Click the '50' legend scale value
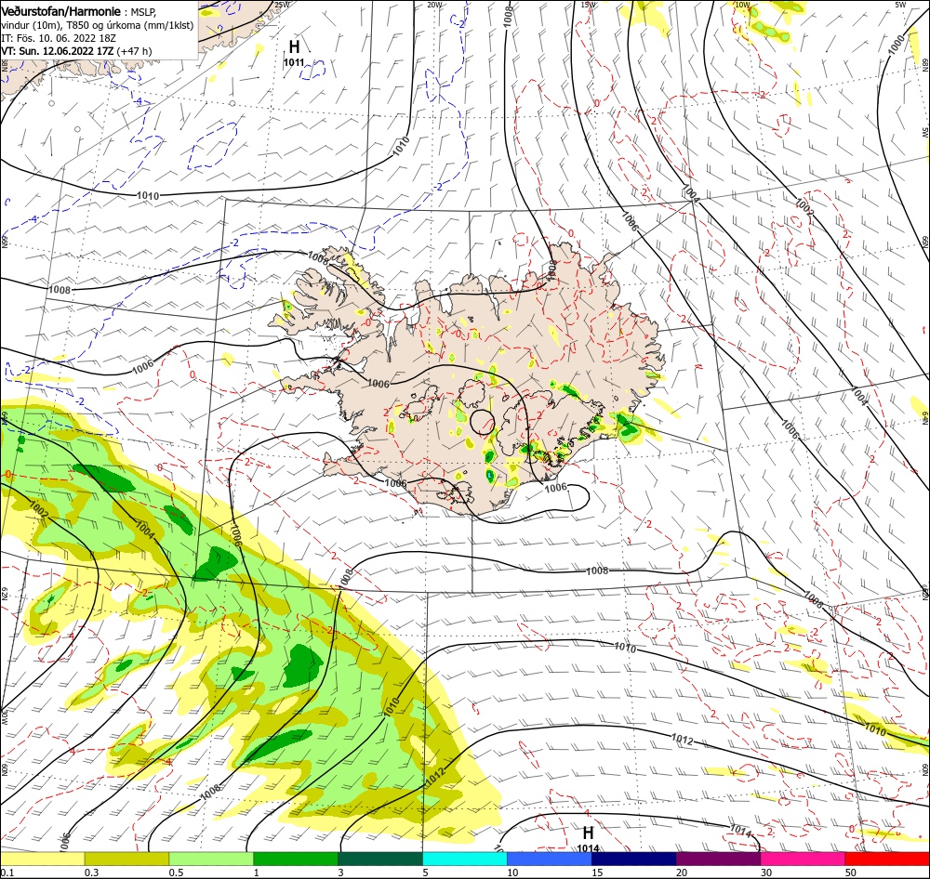The width and height of the screenshot is (930, 879). tap(851, 872)
